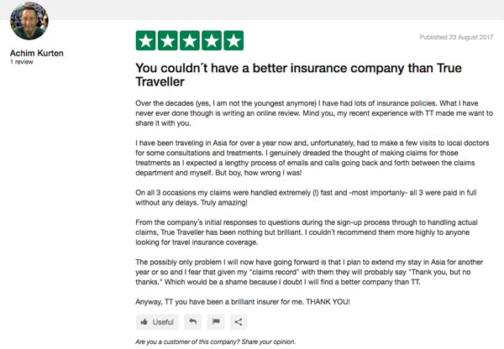This screenshot has height=349, width=504.
Task: Click the reply arrow icon below the review
Action: [x=193, y=320]
